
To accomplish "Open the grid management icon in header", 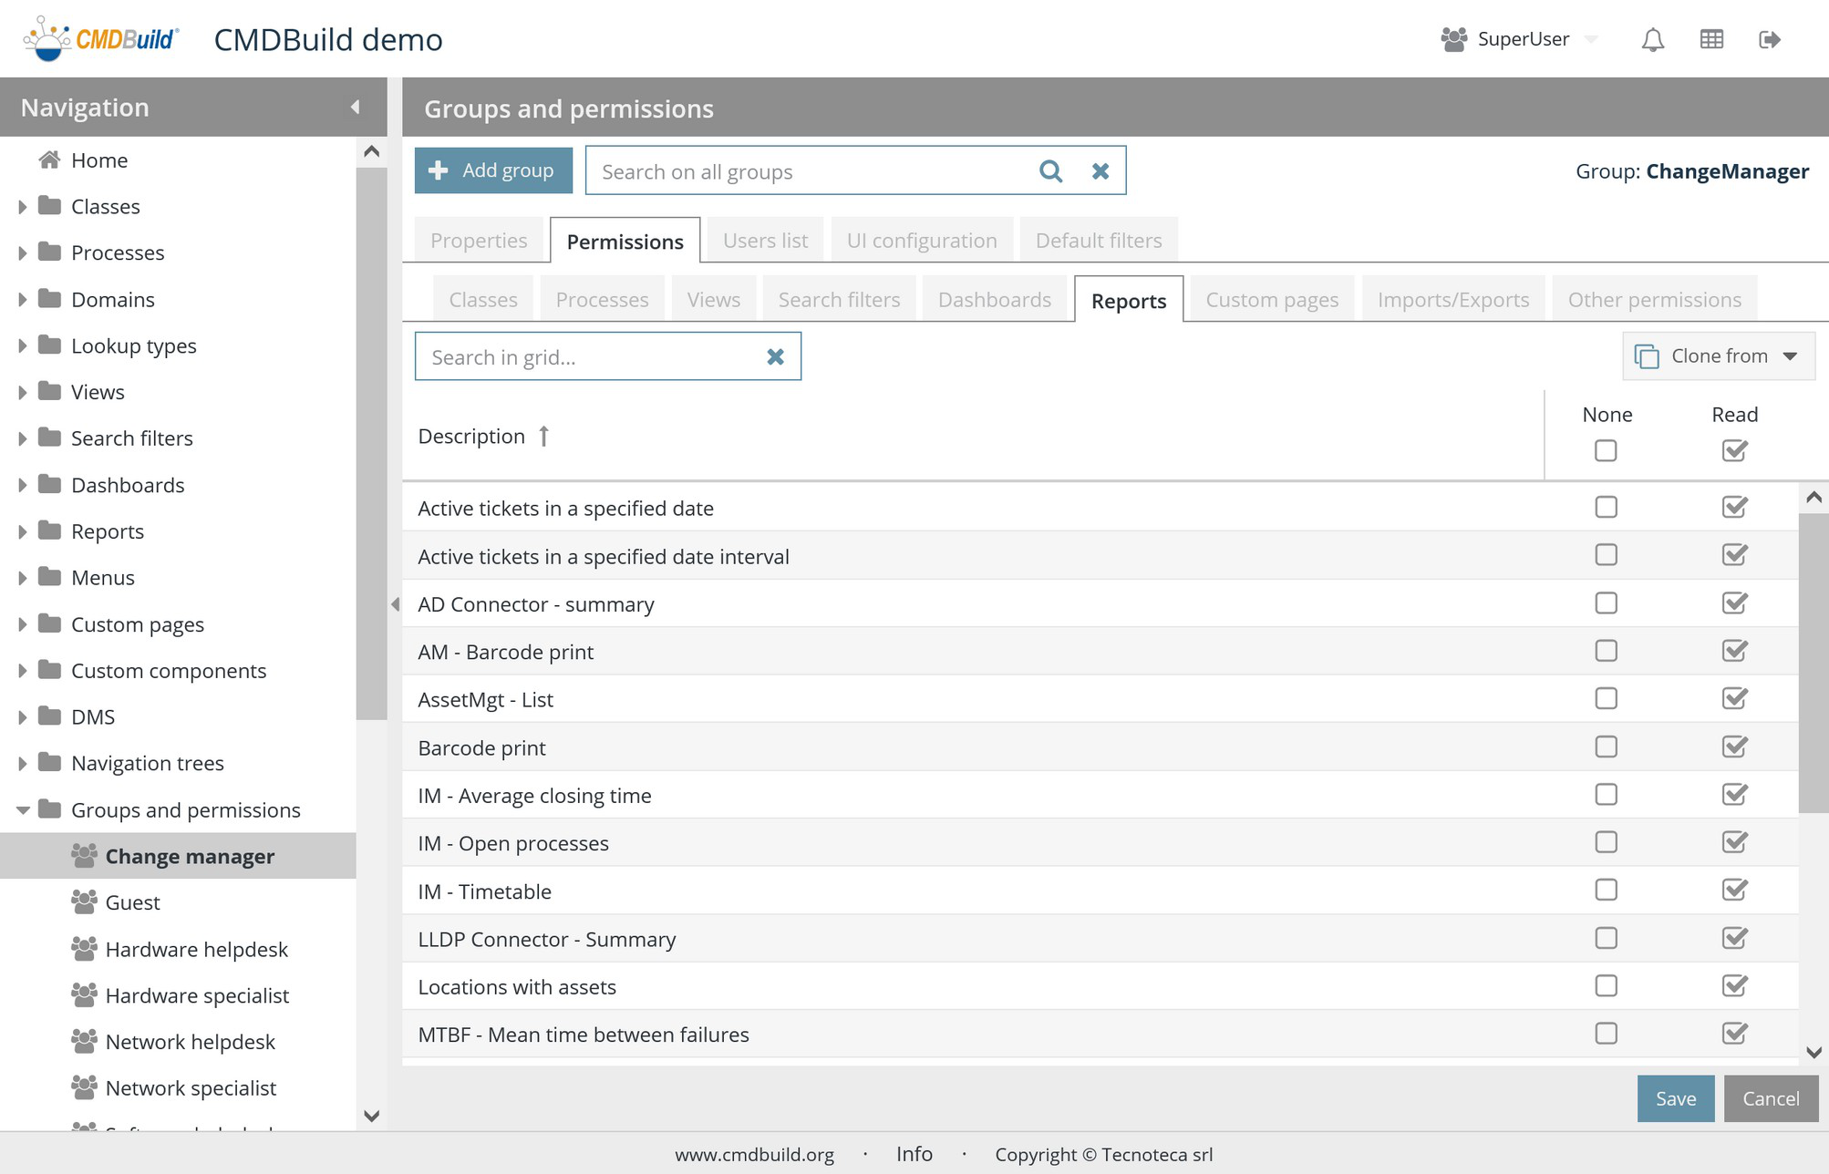I will pyautogui.click(x=1711, y=39).
